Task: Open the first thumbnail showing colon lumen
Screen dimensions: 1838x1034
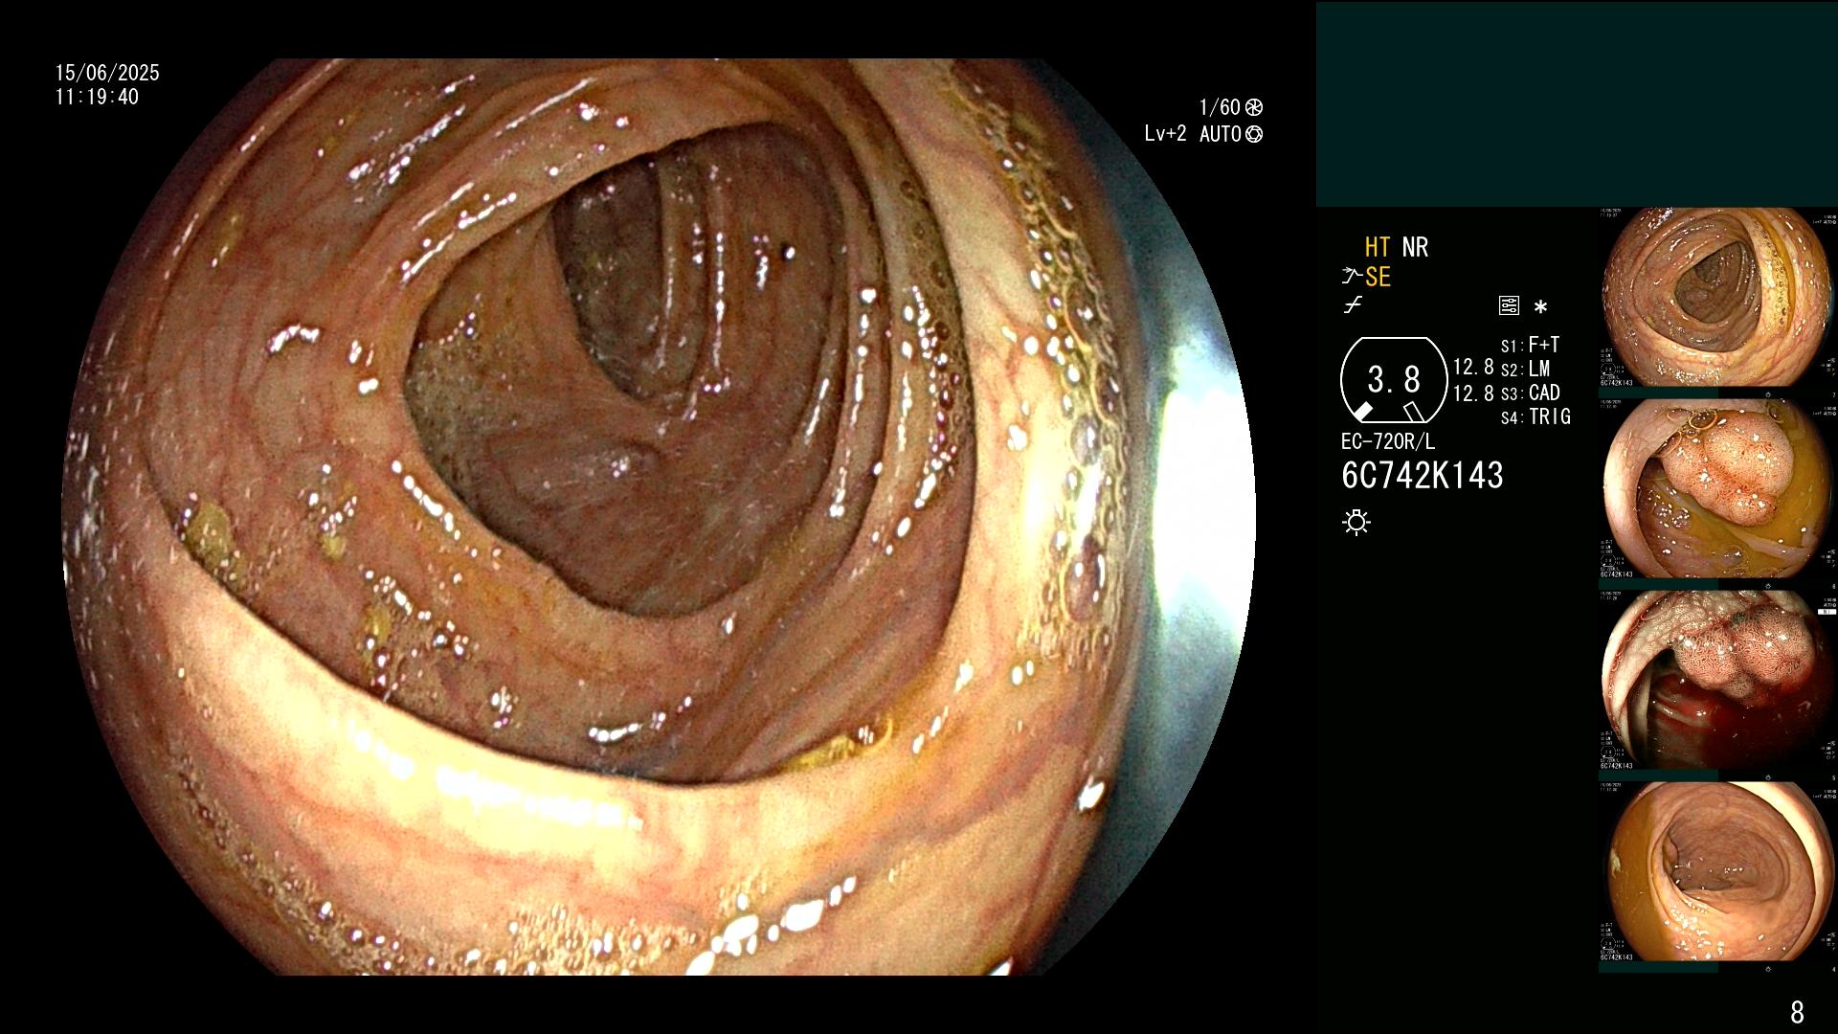Action: point(1717,297)
